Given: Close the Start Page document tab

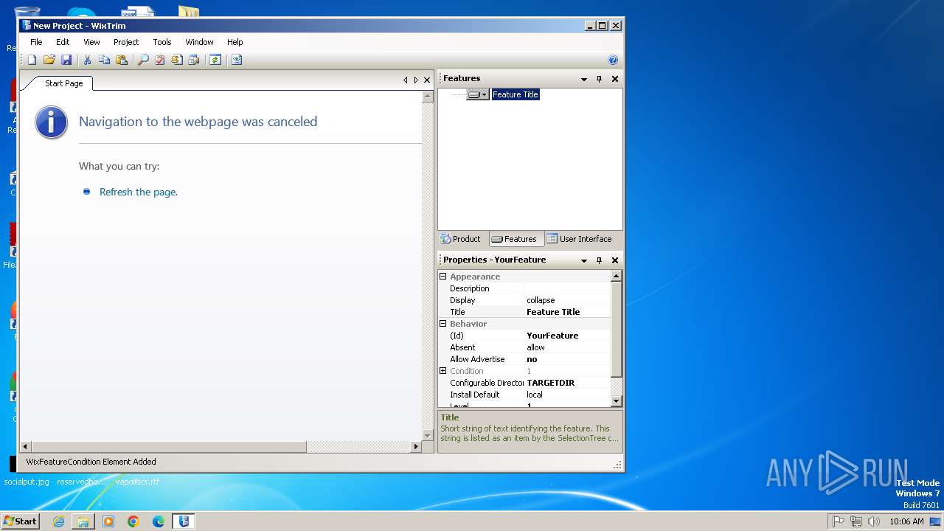Looking at the screenshot, I should (426, 80).
